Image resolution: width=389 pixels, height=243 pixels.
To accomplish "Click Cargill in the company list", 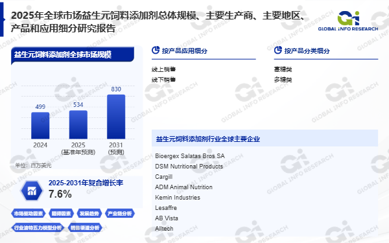I will coord(164,177).
